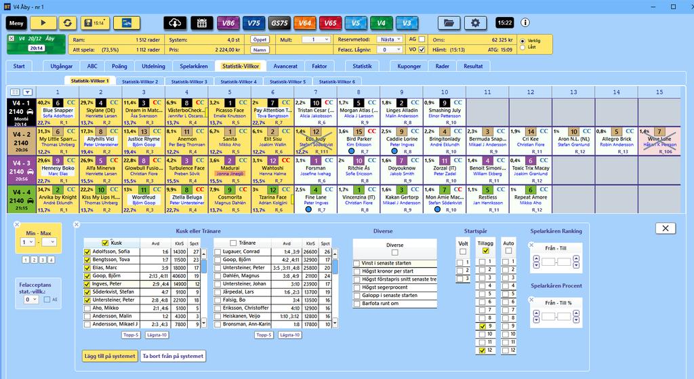Click the Namn button
This screenshot has width=694, height=379.
point(260,49)
